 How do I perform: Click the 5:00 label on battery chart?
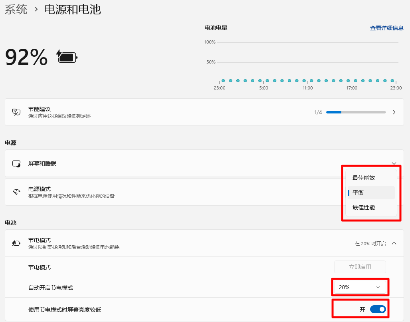[263, 88]
